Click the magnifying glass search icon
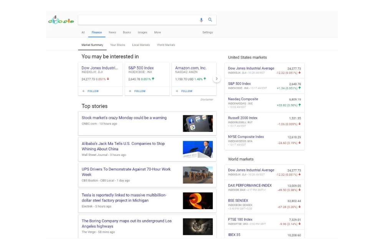Viewport: 384px width, 249px height. click(210, 20)
